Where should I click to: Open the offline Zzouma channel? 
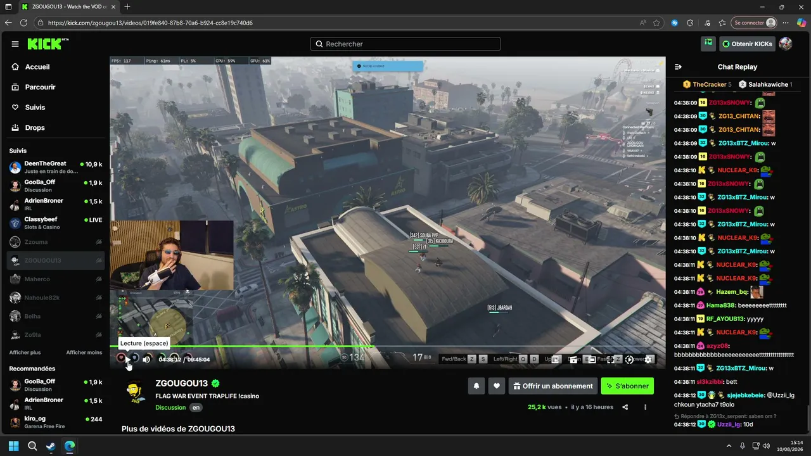tap(56, 242)
